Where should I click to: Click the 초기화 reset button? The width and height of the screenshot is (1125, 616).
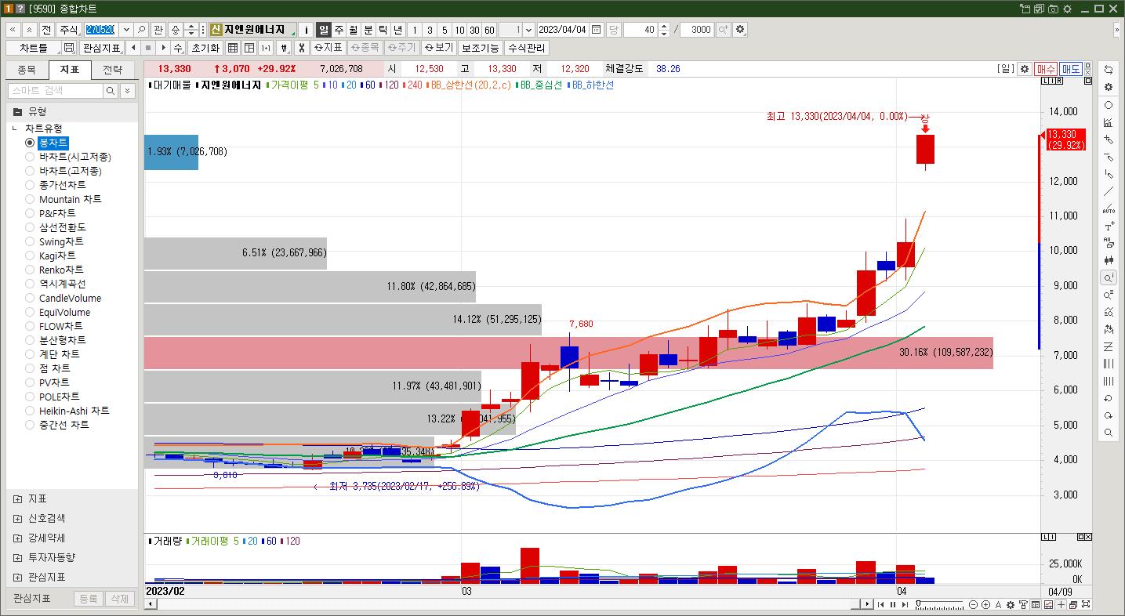point(205,48)
